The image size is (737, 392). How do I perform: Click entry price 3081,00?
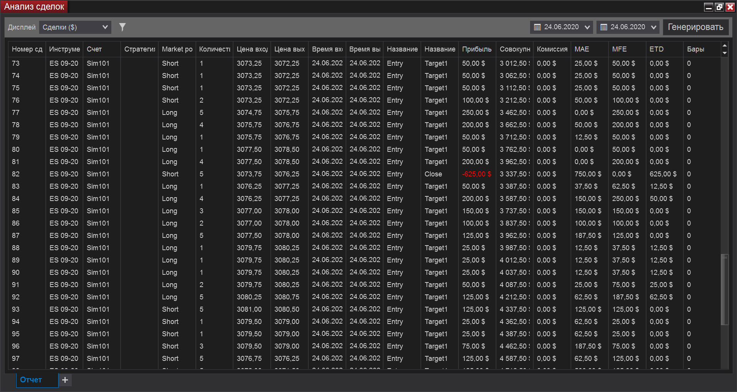point(249,309)
